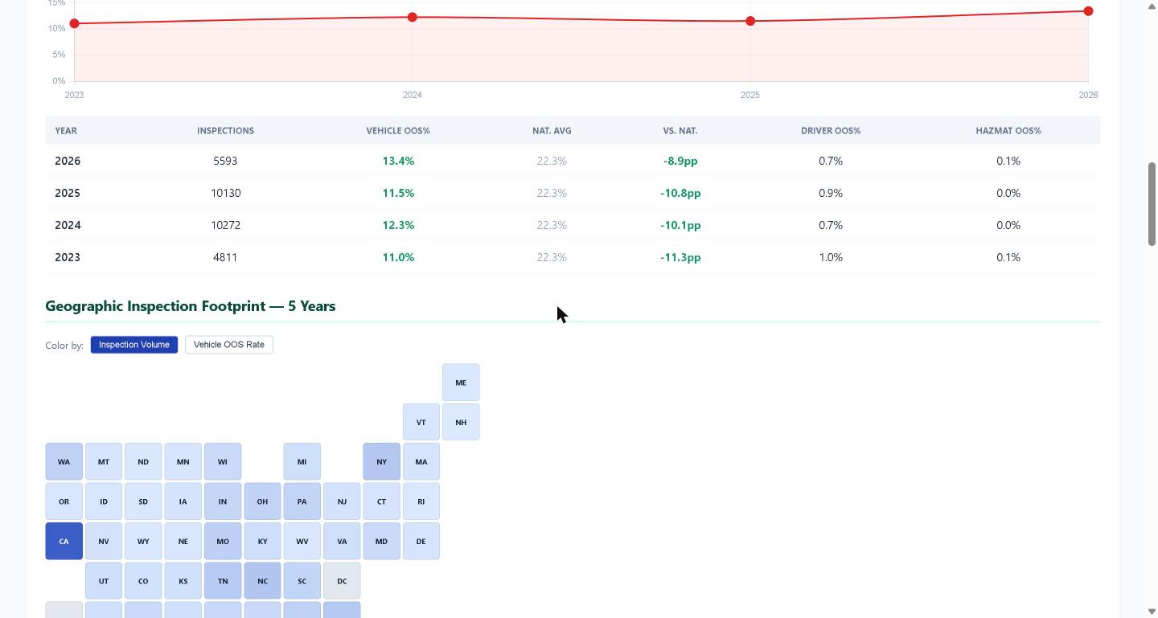This screenshot has width=1158, height=618.
Task: Click the -11.3pp difference value
Action: (x=680, y=257)
